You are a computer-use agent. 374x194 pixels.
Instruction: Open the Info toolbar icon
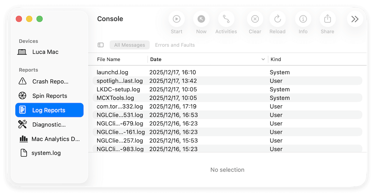[x=303, y=19]
